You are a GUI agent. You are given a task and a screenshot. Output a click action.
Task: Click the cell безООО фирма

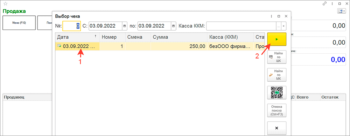[230, 46]
